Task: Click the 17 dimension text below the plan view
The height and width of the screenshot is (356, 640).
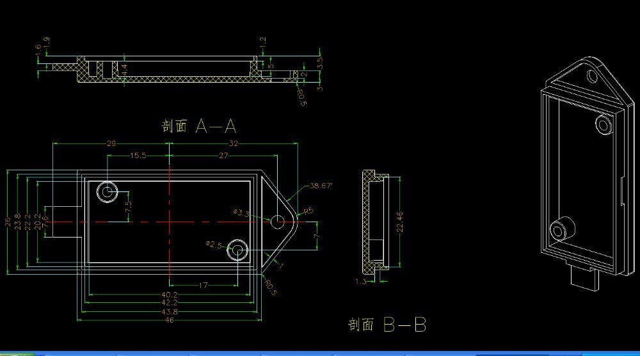Action: tap(203, 286)
